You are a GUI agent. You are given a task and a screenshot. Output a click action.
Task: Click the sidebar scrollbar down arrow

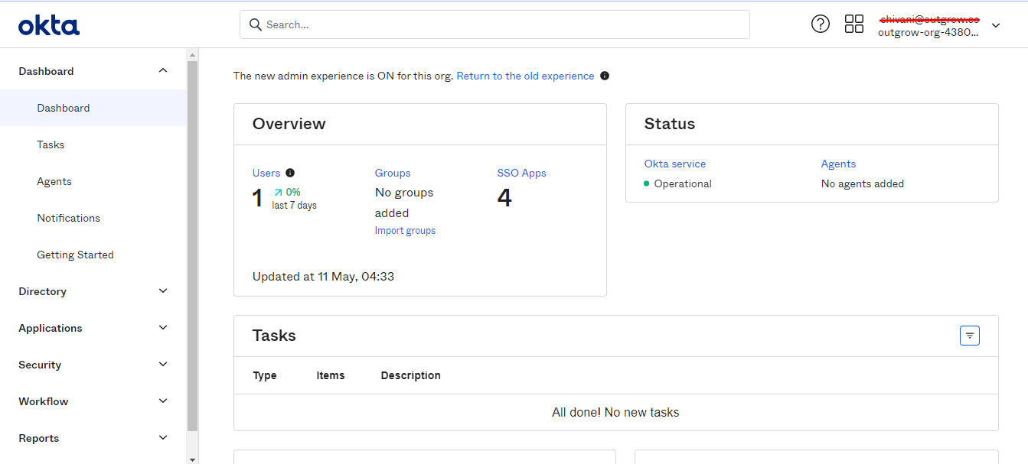click(192, 459)
